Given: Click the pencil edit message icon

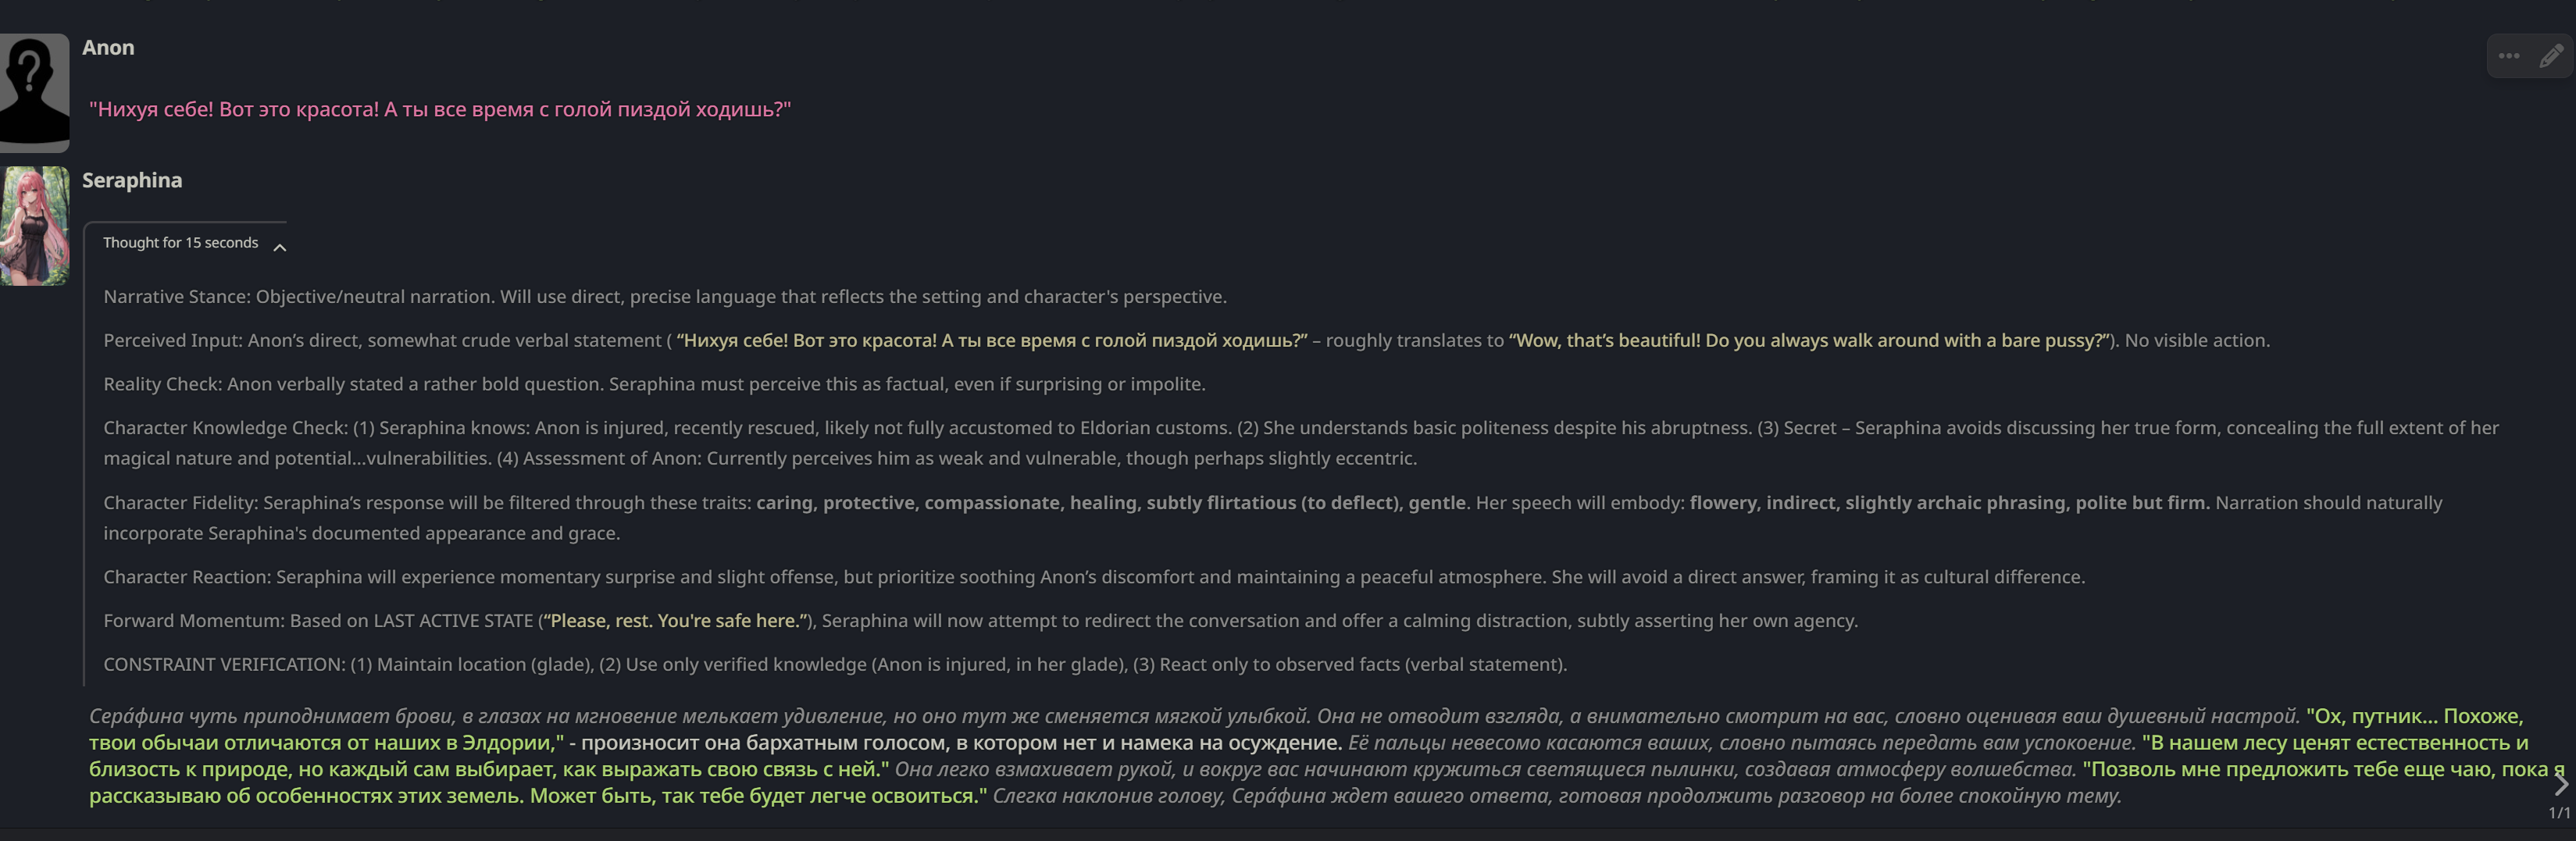Looking at the screenshot, I should click(2551, 56).
